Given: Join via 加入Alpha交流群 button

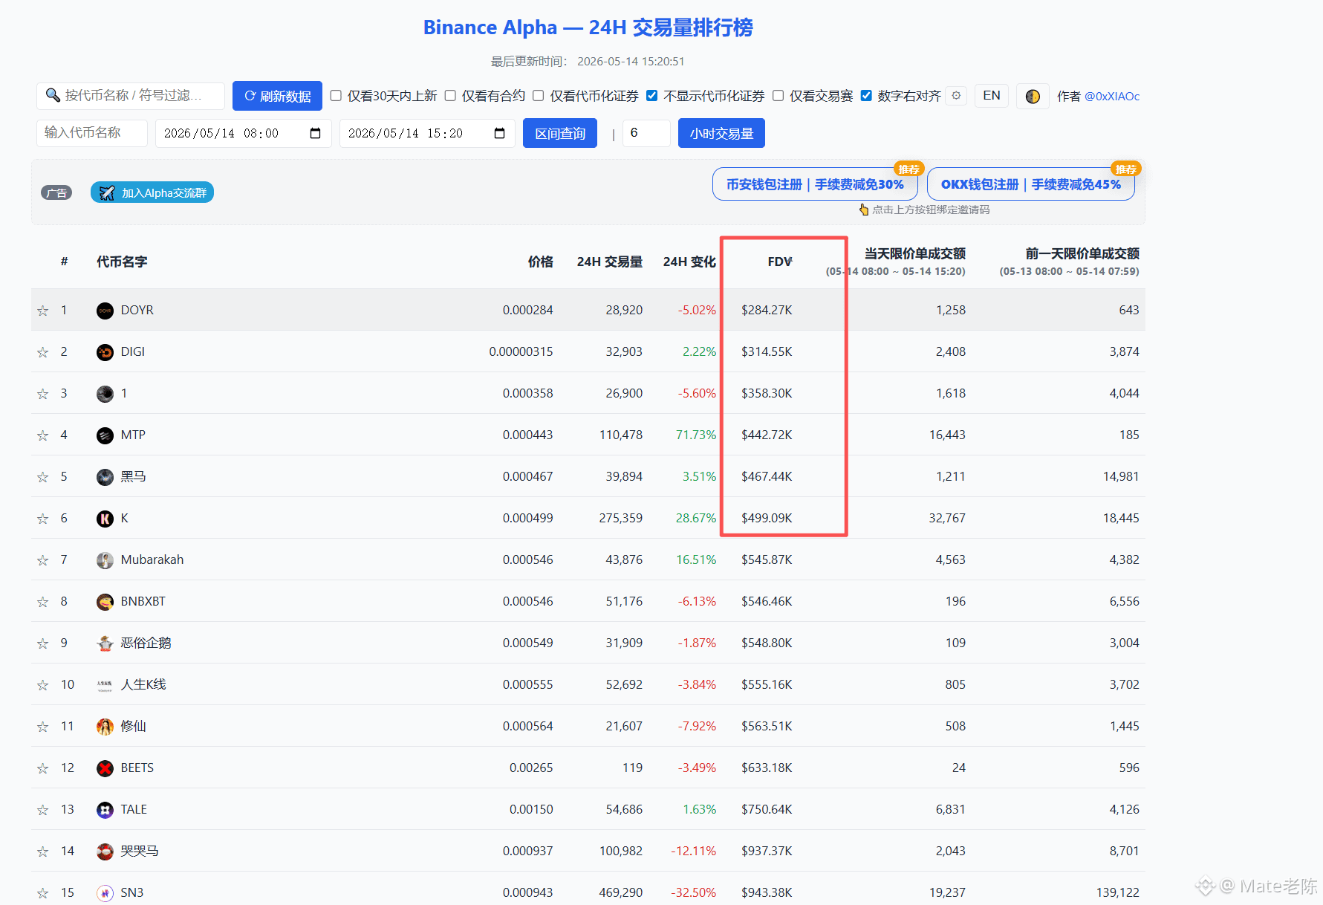Looking at the screenshot, I should 152,192.
